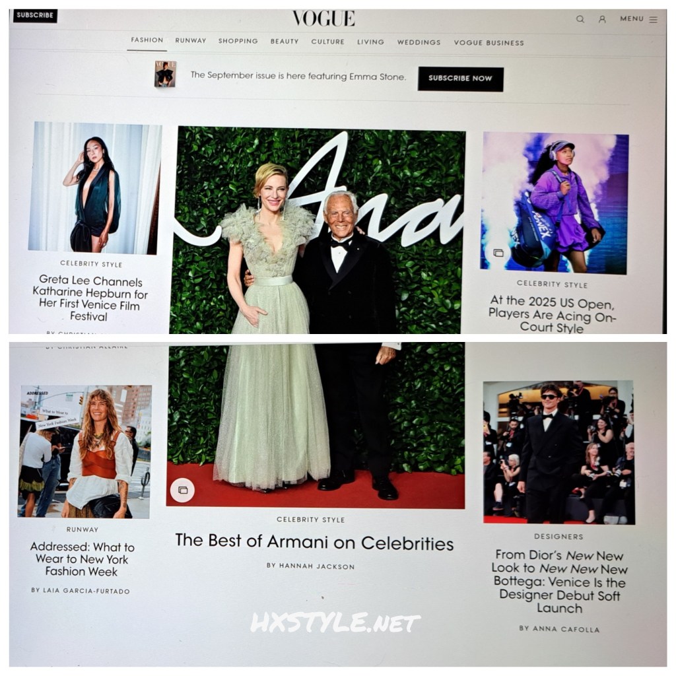The height and width of the screenshot is (676, 676).
Task: Click the Subscribe Now button
Action: [460, 79]
